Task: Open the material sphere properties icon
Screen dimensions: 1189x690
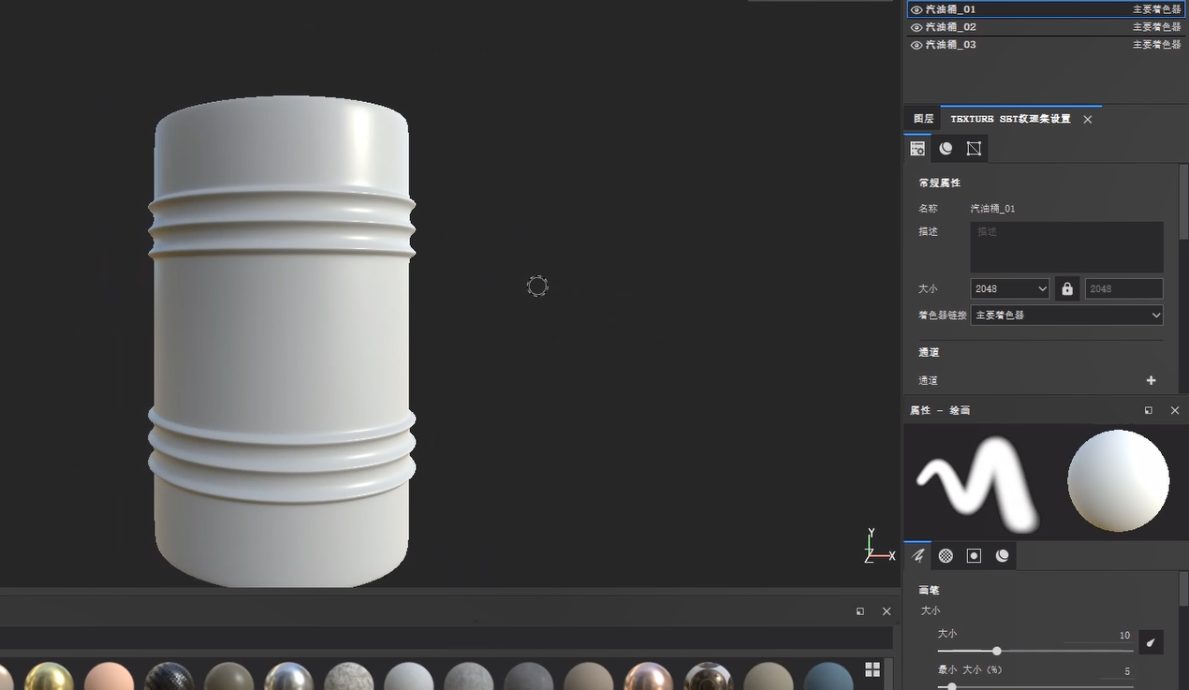Action: point(1003,556)
